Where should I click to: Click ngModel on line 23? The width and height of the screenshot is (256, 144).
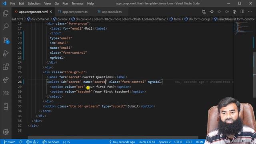[56, 58]
